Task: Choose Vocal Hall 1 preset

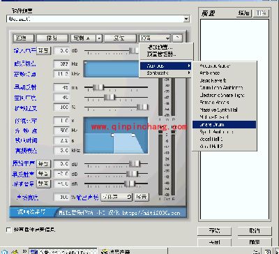Action: (x=225, y=139)
